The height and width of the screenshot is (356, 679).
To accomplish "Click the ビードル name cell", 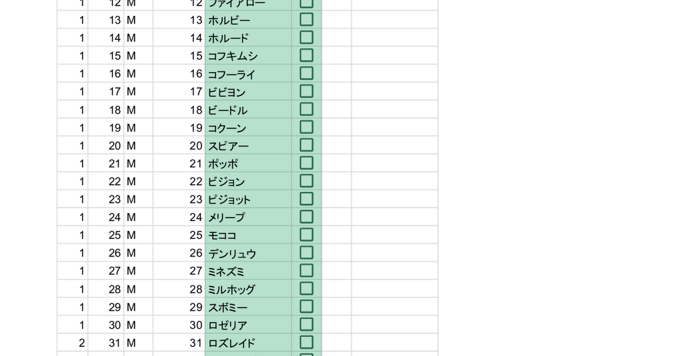I will click(248, 110).
